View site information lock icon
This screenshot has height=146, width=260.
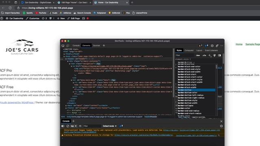pos(18,8)
